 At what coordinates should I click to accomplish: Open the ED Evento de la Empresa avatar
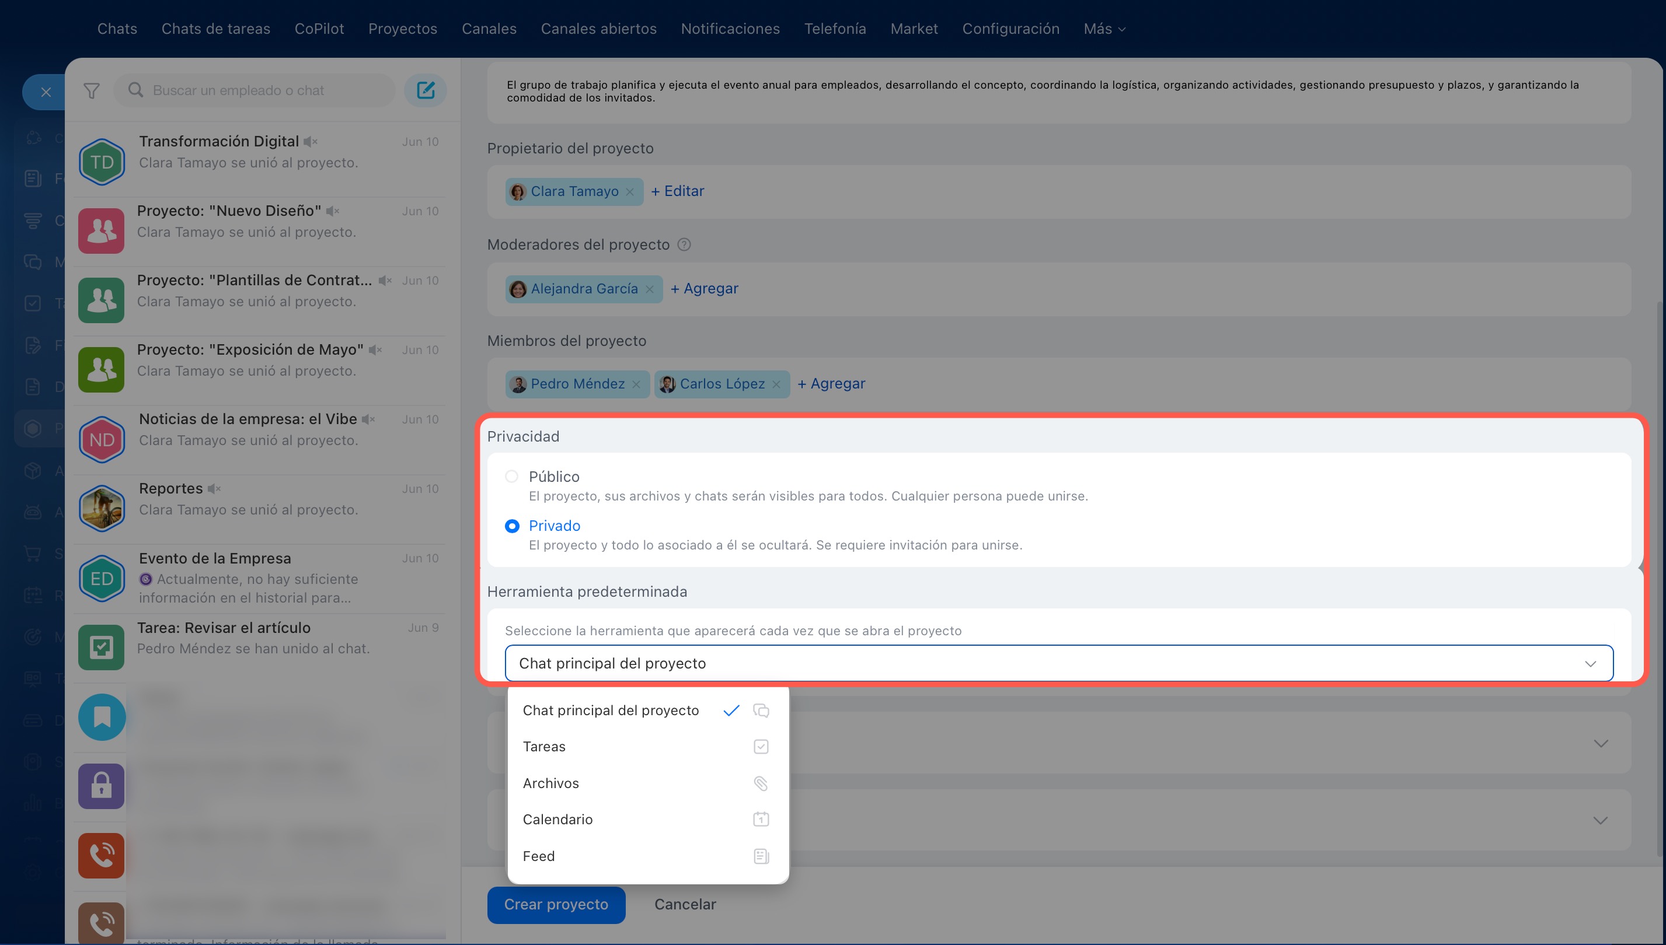point(102,578)
